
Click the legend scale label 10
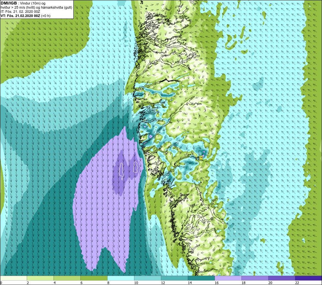coord(136,283)
